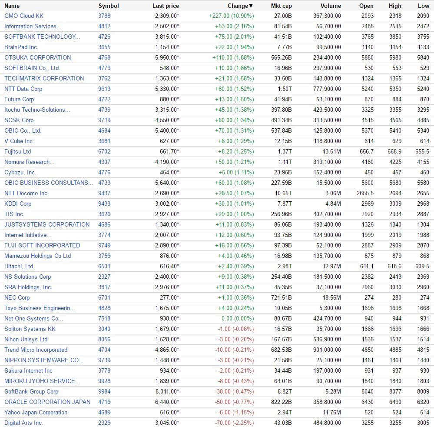Click ticker symbol 6702

(104, 152)
